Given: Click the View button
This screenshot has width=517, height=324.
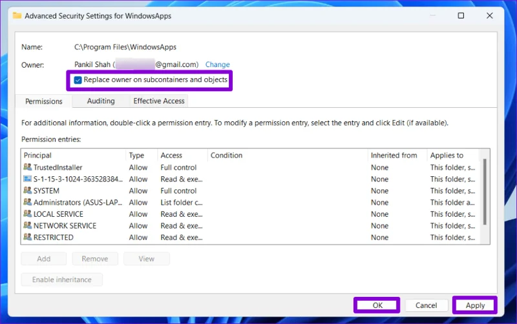Looking at the screenshot, I should [147, 259].
